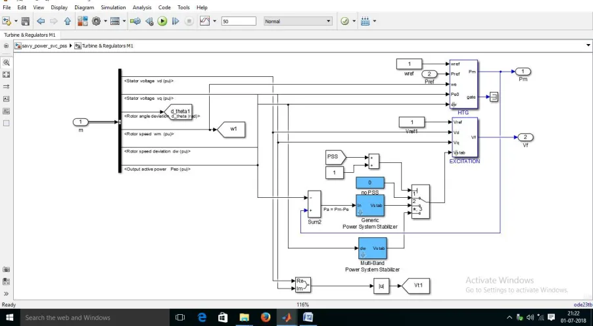
Task: Expand the palette with double chevron
Action: (6, 294)
